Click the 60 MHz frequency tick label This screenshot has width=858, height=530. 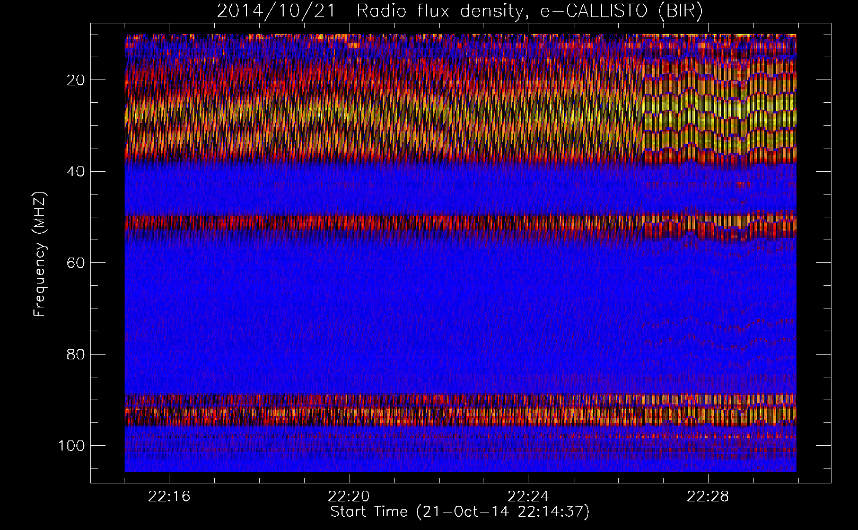(x=76, y=263)
